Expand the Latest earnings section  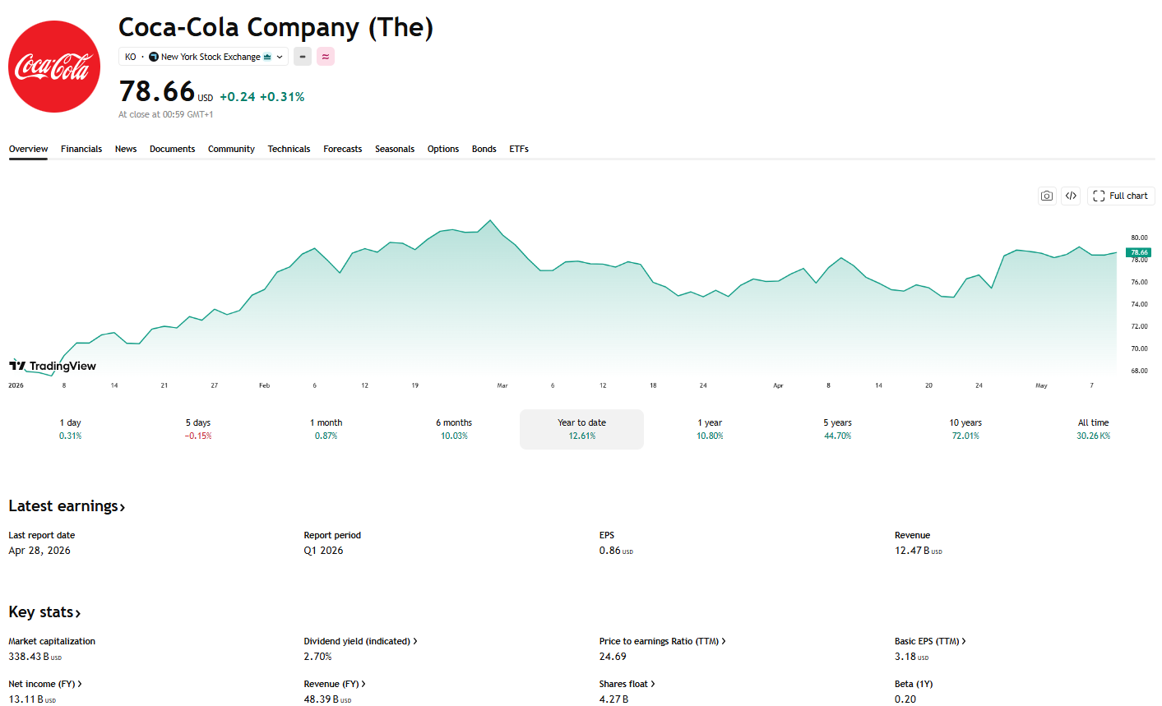67,506
